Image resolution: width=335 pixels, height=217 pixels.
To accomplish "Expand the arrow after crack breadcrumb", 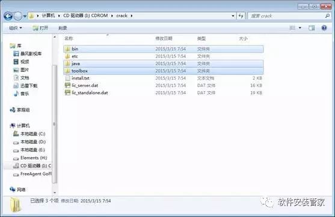I will [132, 16].
